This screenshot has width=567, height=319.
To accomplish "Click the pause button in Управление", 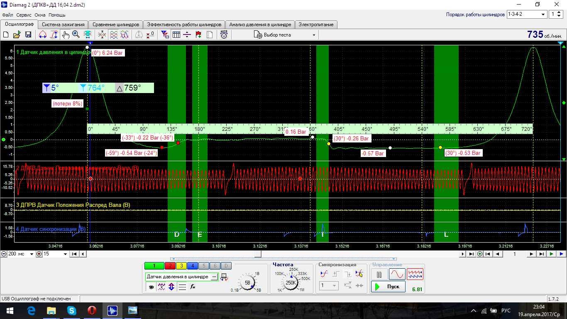I will pos(379,275).
